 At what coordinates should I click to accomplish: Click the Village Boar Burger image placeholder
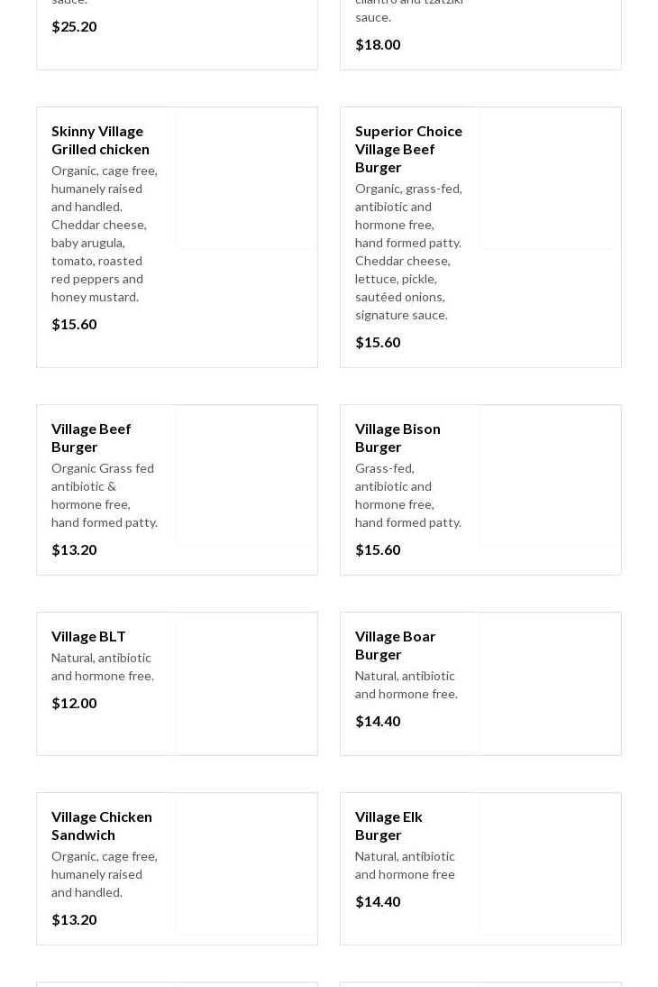coord(550,684)
